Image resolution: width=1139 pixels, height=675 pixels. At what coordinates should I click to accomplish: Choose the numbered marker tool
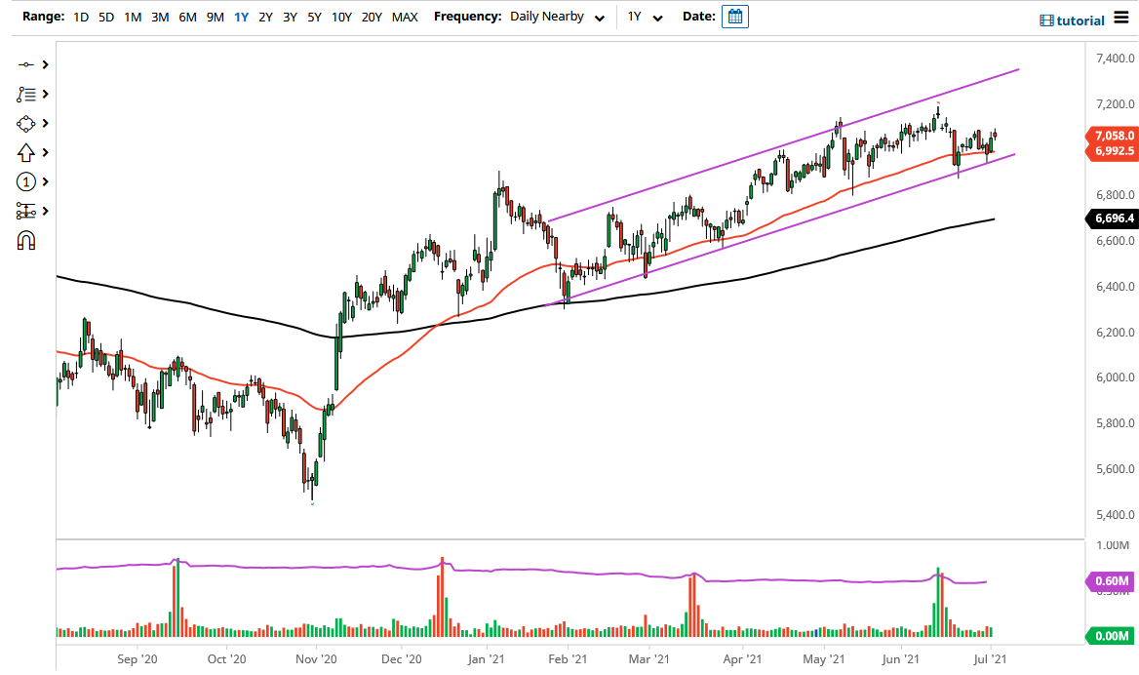click(26, 181)
